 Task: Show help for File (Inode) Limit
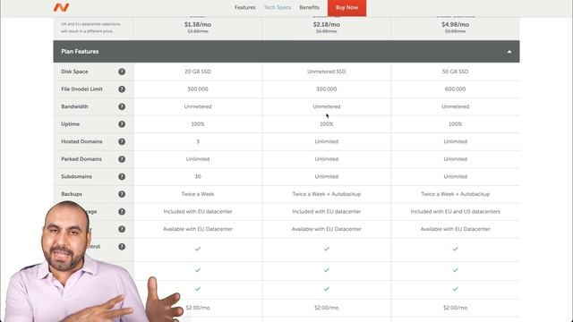(x=122, y=89)
